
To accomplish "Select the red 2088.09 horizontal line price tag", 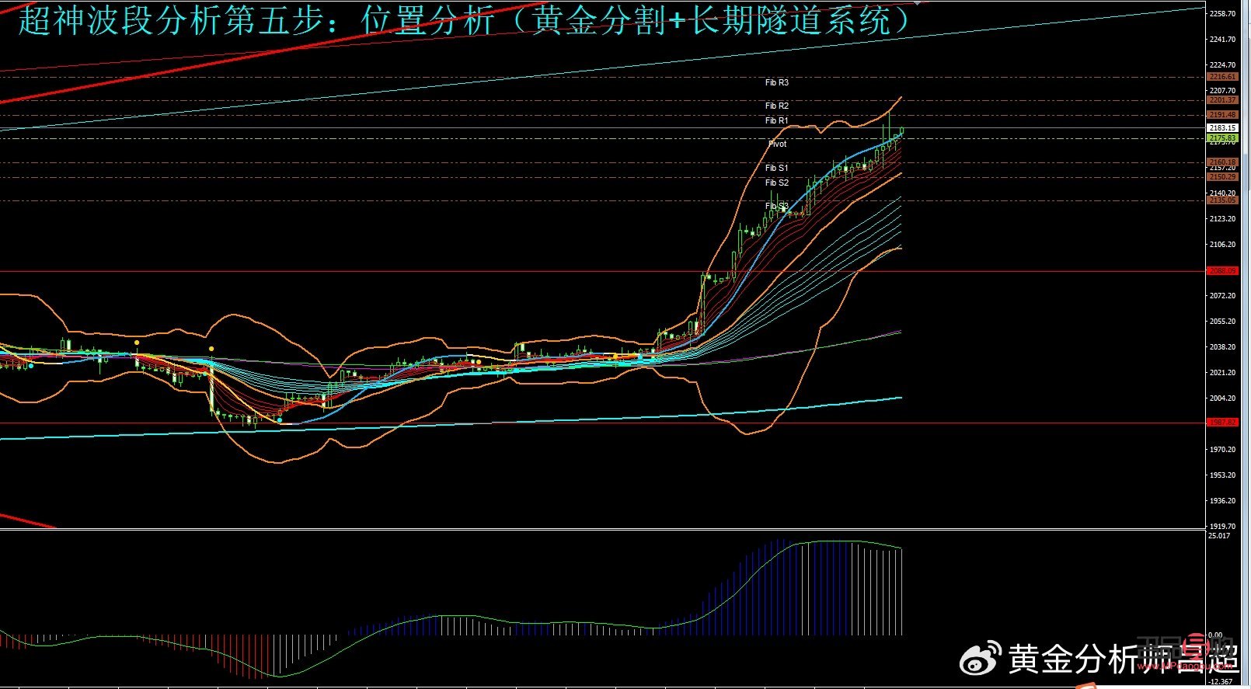I will 1222,271.
